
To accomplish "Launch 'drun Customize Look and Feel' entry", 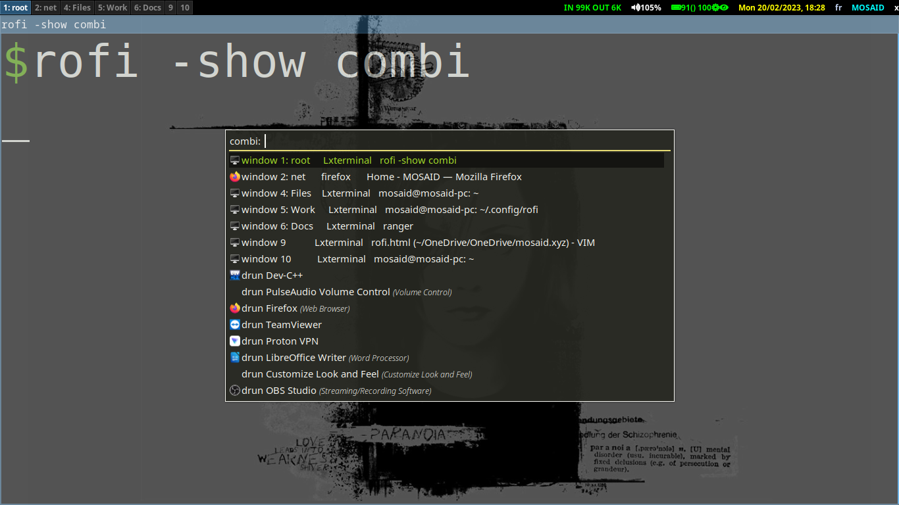I will (x=446, y=374).
